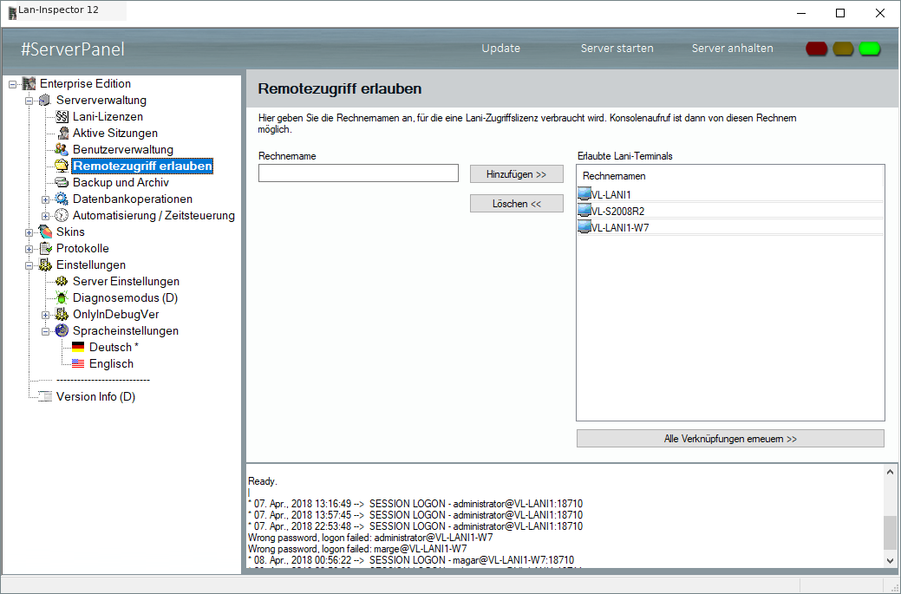
Task: Click the 13:16:49 SESSION LOGON log line
Action: point(415,504)
